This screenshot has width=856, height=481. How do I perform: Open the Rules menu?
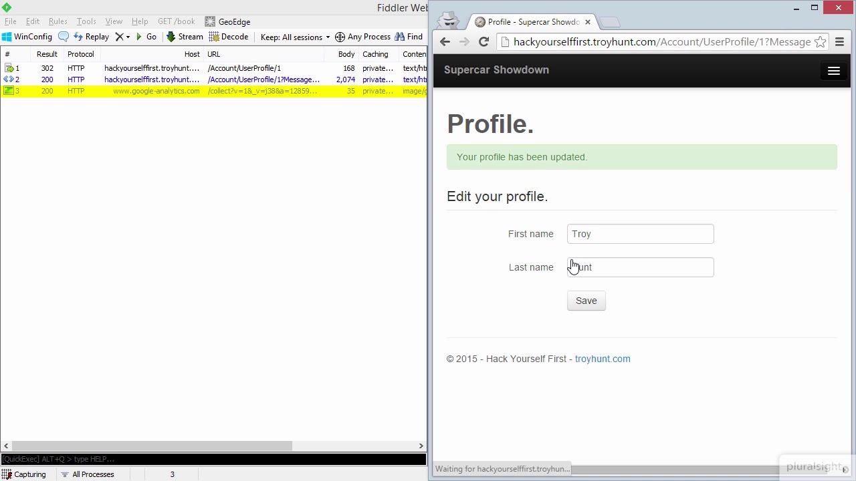click(58, 21)
